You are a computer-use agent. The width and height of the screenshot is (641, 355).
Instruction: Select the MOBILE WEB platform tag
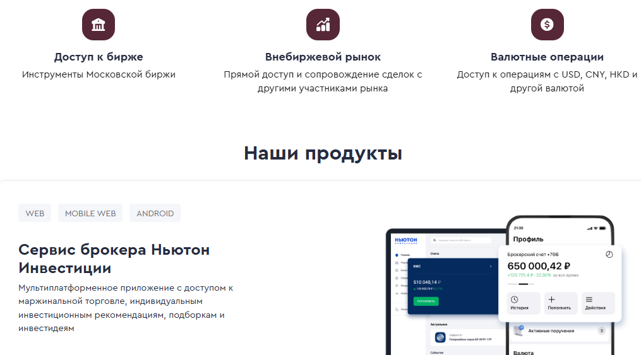[90, 213]
